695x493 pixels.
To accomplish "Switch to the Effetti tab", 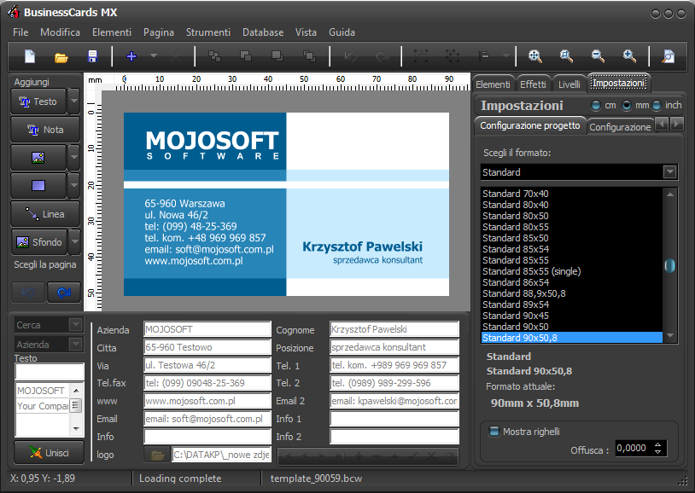I will pos(533,84).
